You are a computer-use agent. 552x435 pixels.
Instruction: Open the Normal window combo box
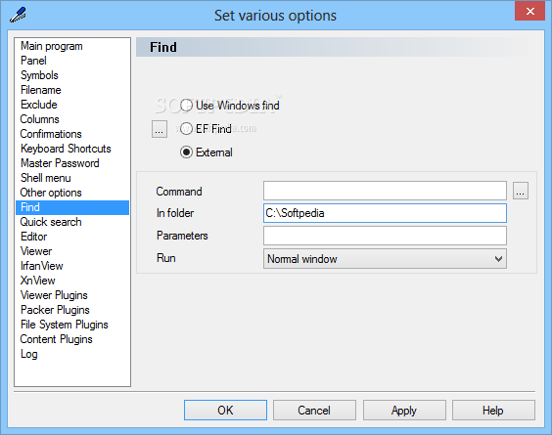[385, 259]
